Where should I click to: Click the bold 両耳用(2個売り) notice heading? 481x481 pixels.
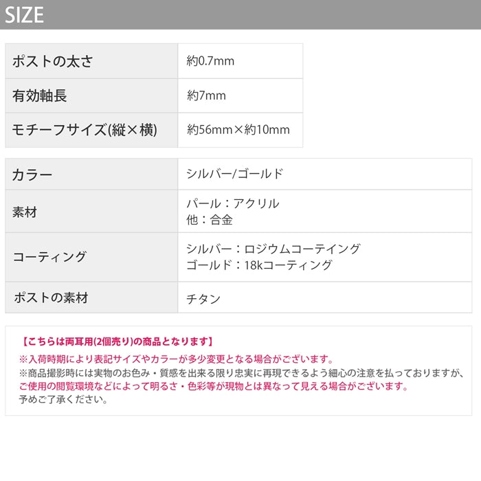pos(117,341)
